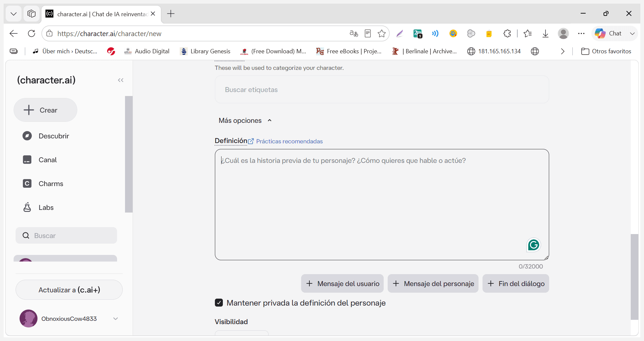Go back to the previous page
Image resolution: width=644 pixels, height=341 pixels.
(x=14, y=33)
